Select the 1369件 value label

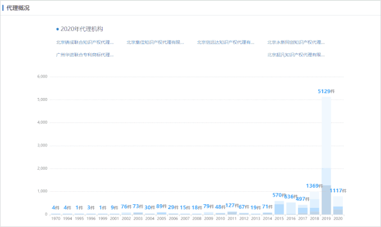(315, 186)
